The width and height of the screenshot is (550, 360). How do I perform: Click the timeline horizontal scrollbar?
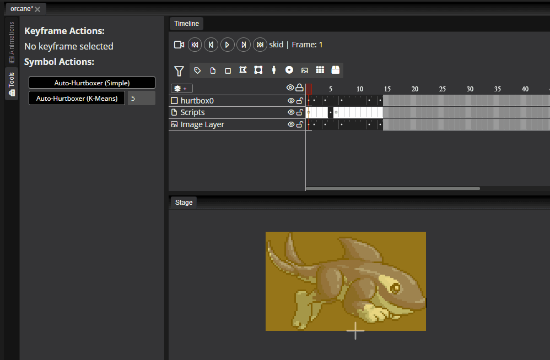tap(393, 188)
